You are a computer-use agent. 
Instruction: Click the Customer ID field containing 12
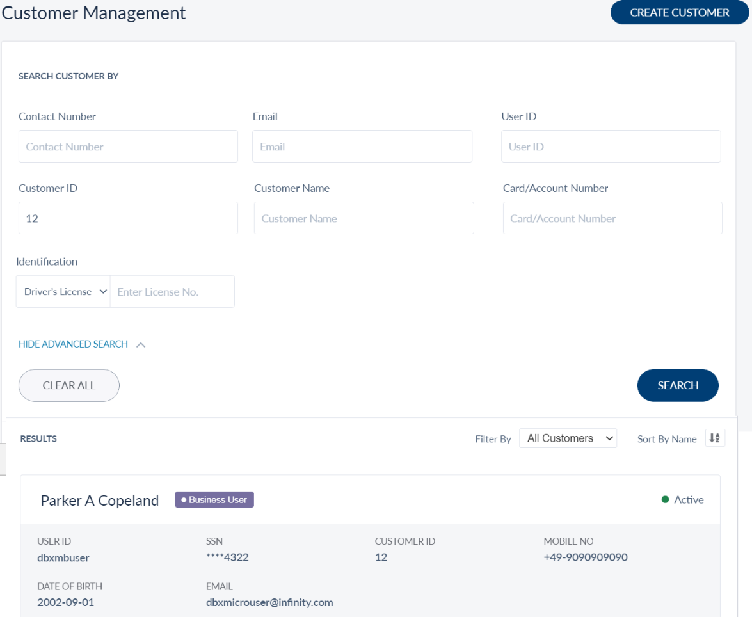128,218
